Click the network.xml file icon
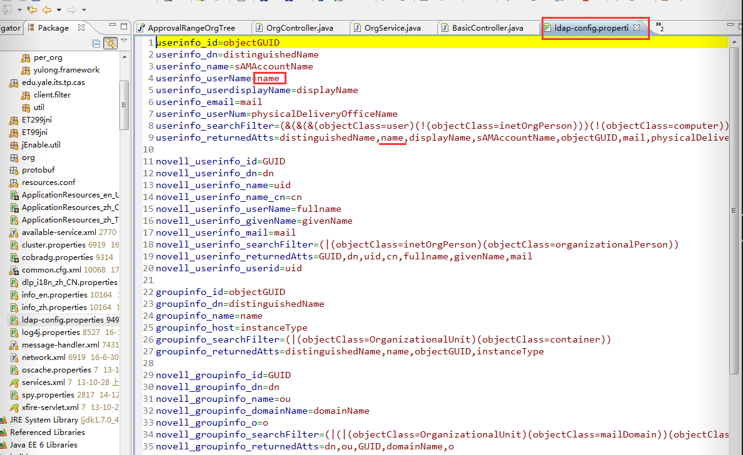Screen dimensions: 743x455 (x=14, y=357)
